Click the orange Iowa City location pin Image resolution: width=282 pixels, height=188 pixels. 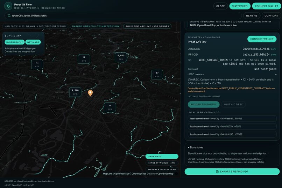point(90,93)
